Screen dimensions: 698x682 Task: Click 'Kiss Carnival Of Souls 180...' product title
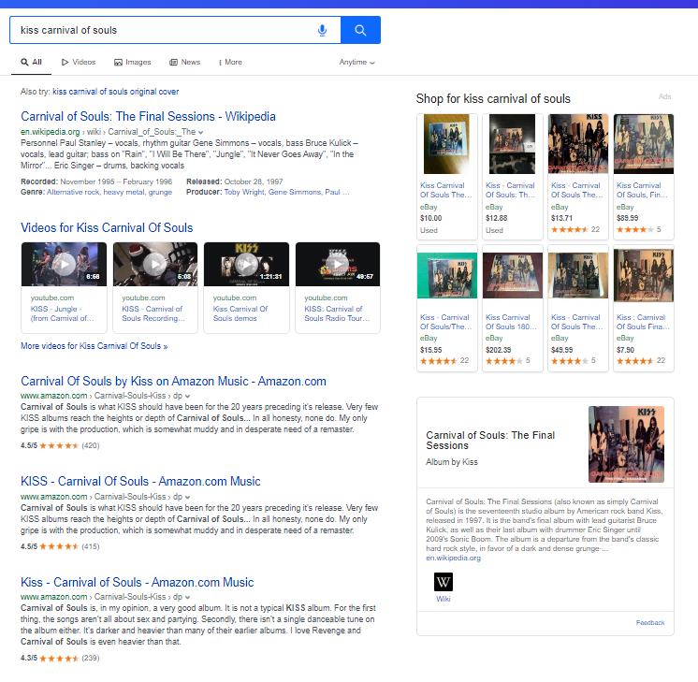tap(511, 323)
